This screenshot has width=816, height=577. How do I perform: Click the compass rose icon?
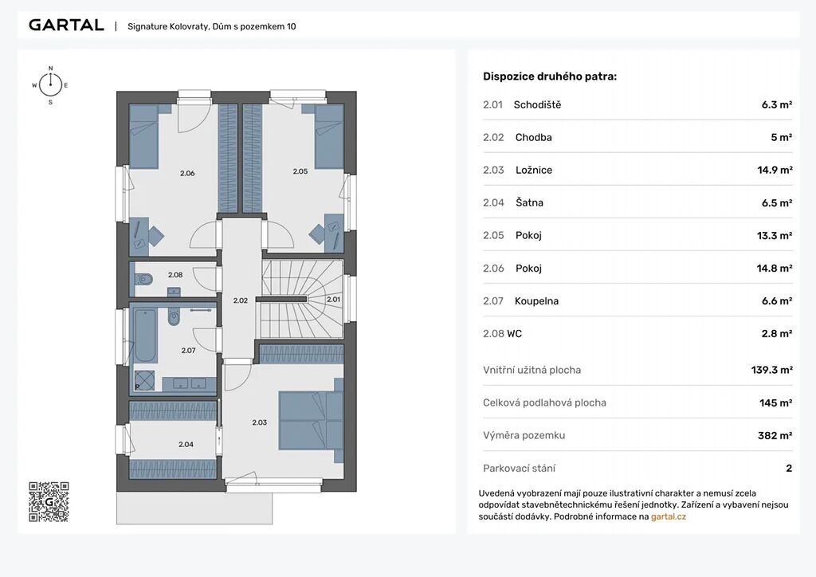[x=50, y=84]
